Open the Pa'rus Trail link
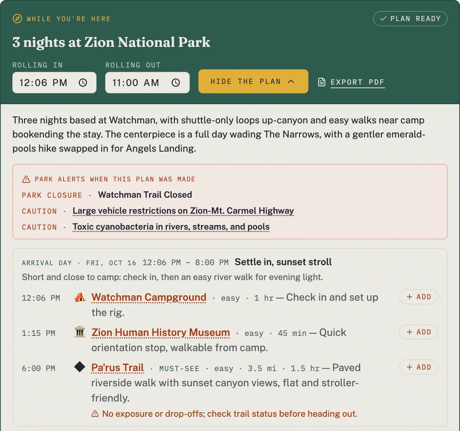 (118, 368)
